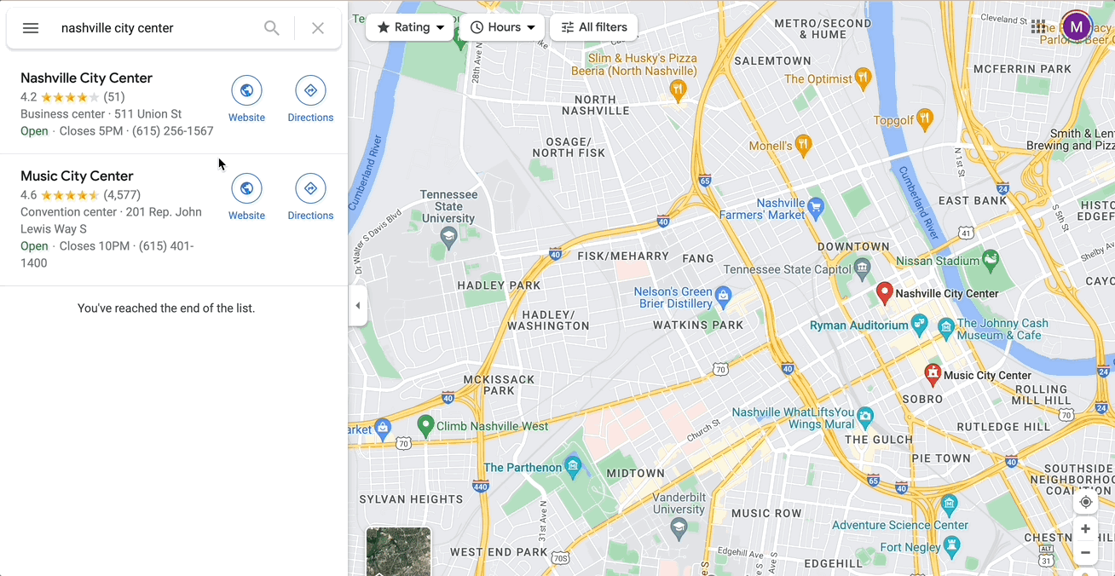The width and height of the screenshot is (1115, 576).
Task: Zoom out on the map
Action: click(x=1085, y=552)
